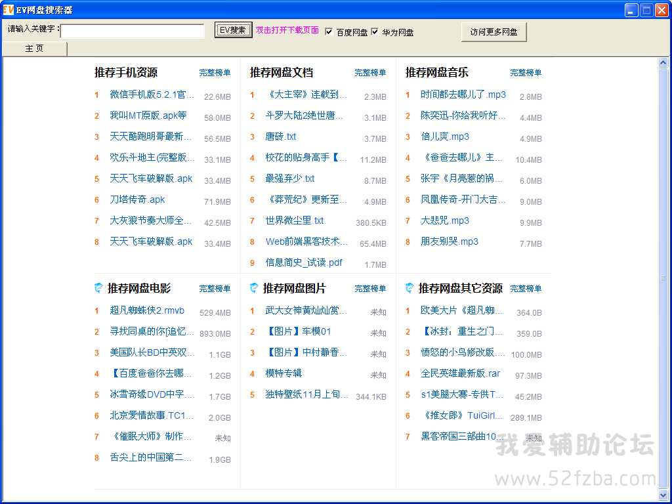Open 完整榜单 link for 推荐网盘音乐
672x504 pixels.
(526, 73)
